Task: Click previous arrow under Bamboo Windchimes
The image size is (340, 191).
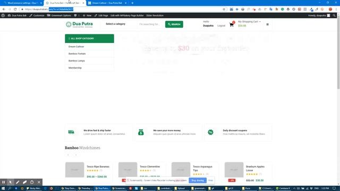Action: click(x=68, y=155)
